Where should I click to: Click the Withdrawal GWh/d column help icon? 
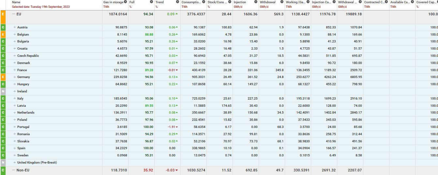coord(282,2)
